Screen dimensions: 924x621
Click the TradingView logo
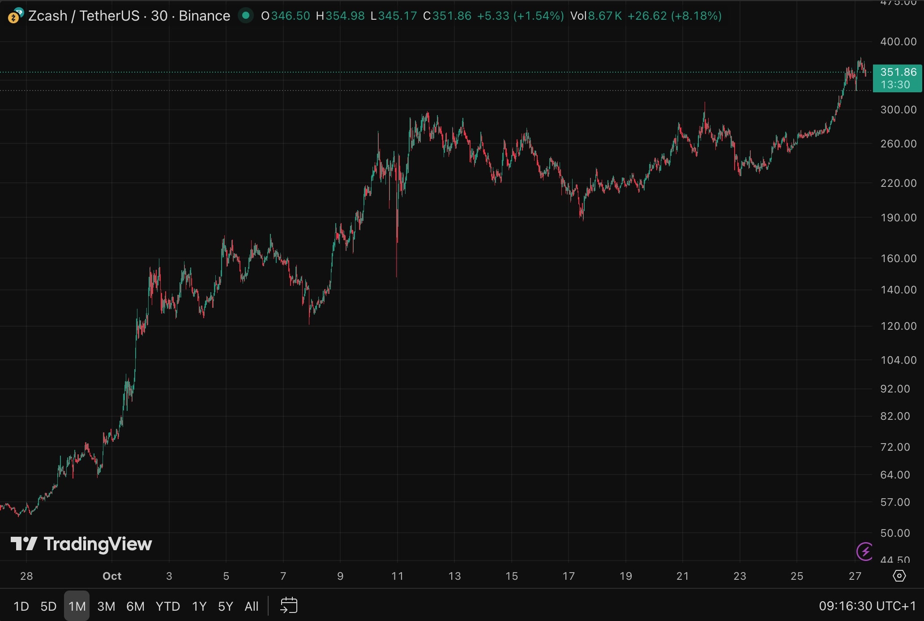[81, 544]
